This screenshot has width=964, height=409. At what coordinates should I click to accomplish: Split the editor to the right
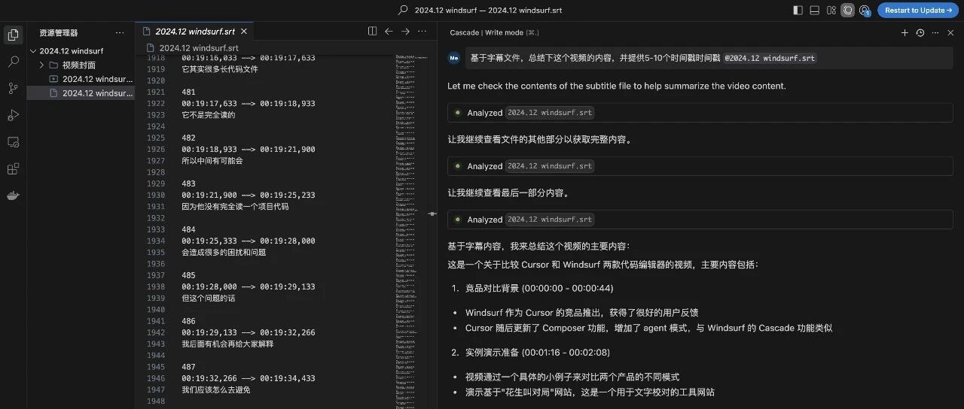(x=372, y=32)
